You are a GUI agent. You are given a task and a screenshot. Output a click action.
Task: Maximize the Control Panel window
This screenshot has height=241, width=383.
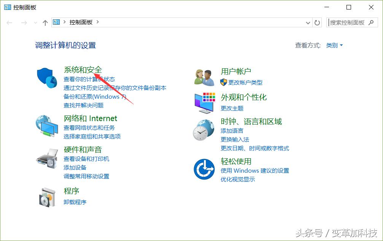[349, 7]
